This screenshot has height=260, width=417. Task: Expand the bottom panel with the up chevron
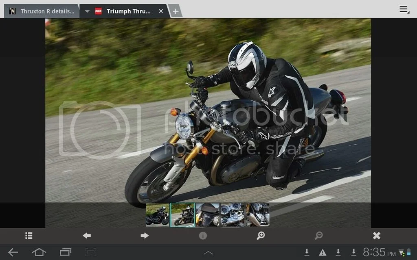(208, 253)
